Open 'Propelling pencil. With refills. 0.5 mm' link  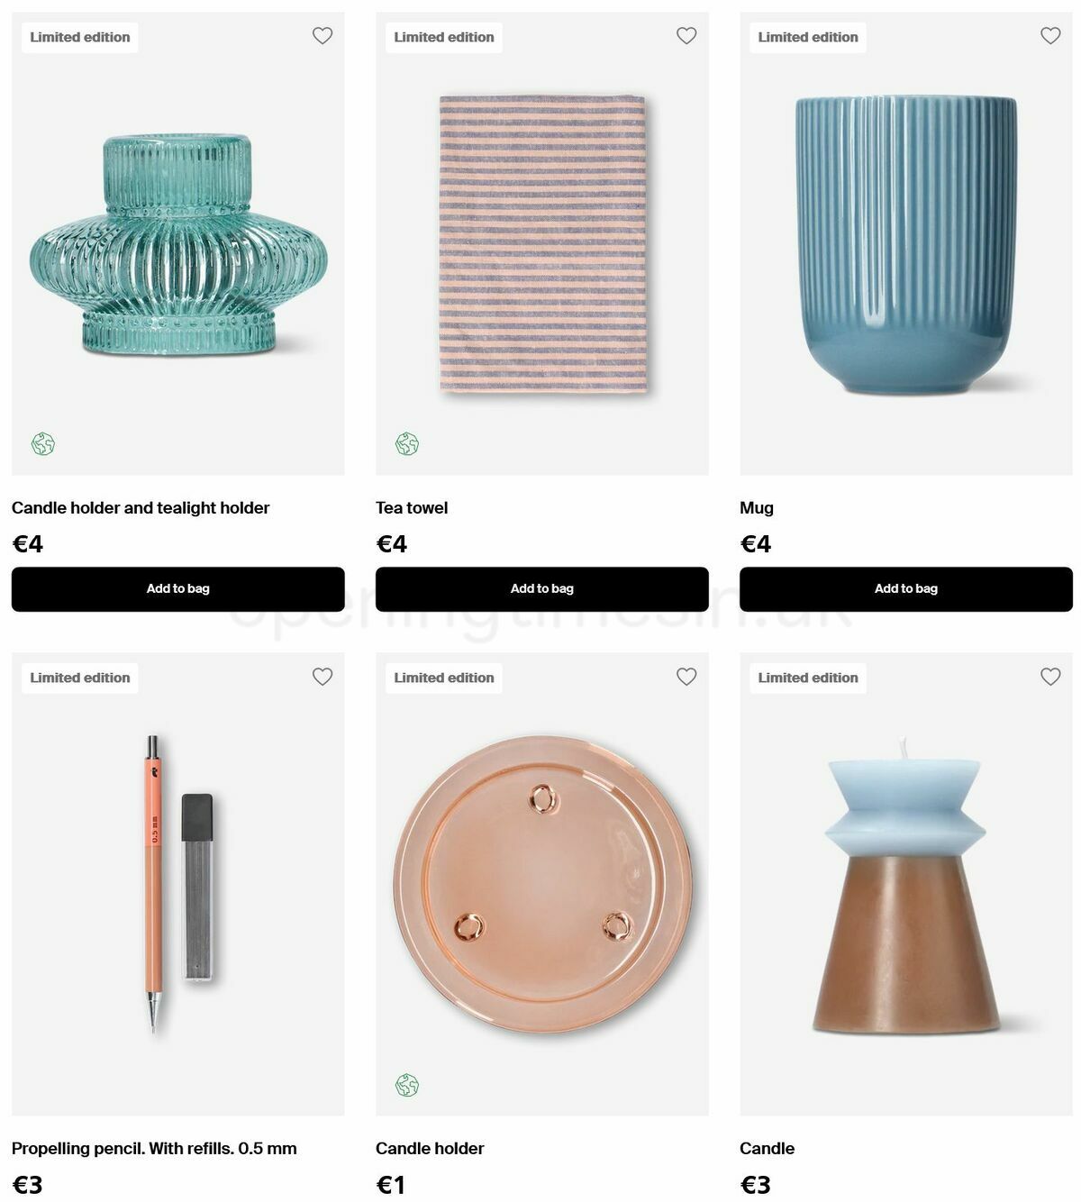click(154, 1149)
